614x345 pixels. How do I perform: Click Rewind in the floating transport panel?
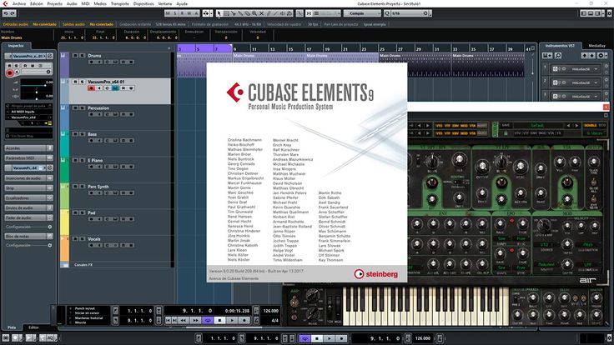[x=184, y=320]
